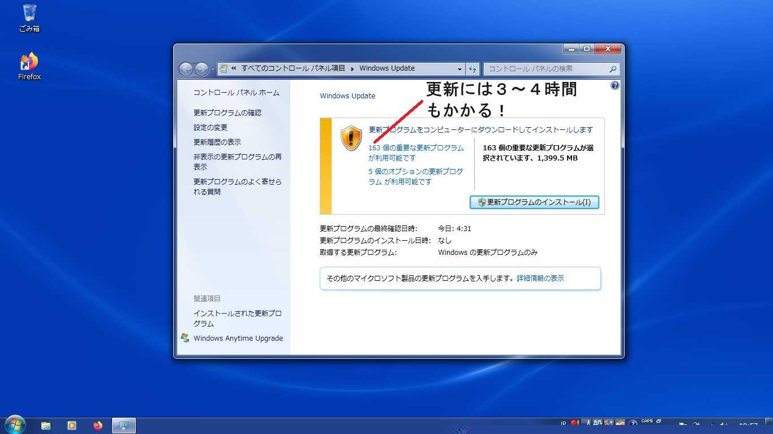The image size is (773, 434).
Task: Launch Firefox from the desktop shortcut
Action: 29,66
